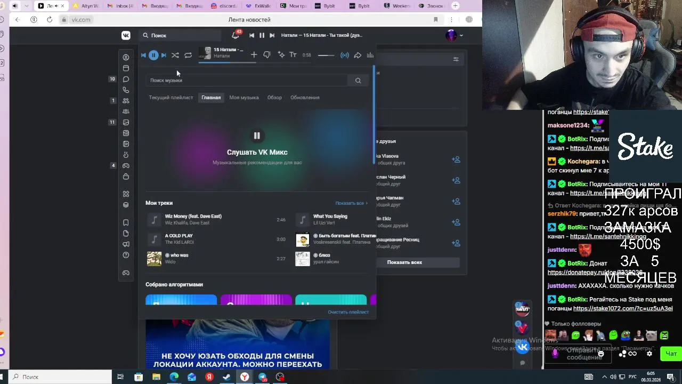Image resolution: width=682 pixels, height=384 pixels.
Task: Open the new browser tab plus button
Action: [455, 6]
